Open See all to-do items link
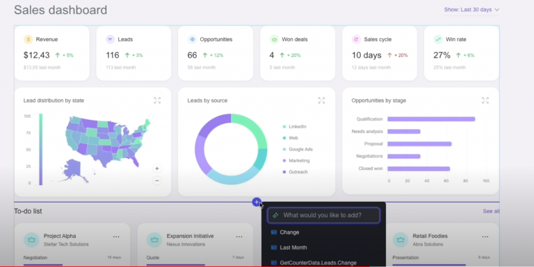534x267 pixels. point(491,212)
